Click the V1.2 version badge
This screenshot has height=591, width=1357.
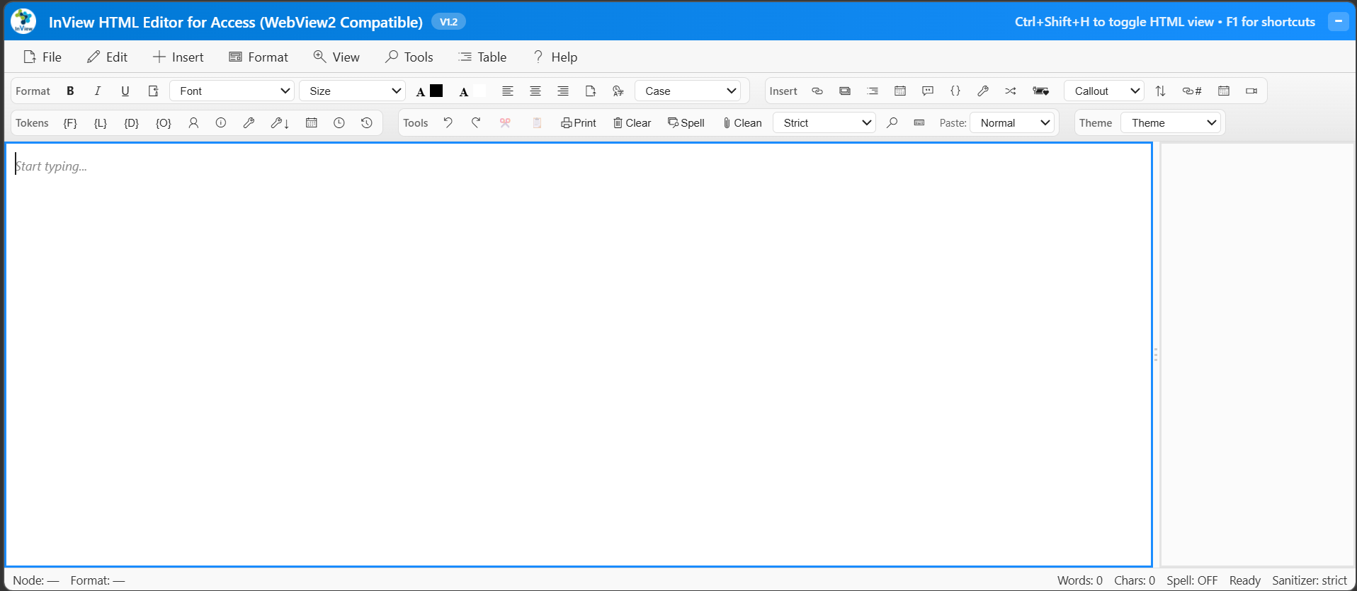pos(448,22)
